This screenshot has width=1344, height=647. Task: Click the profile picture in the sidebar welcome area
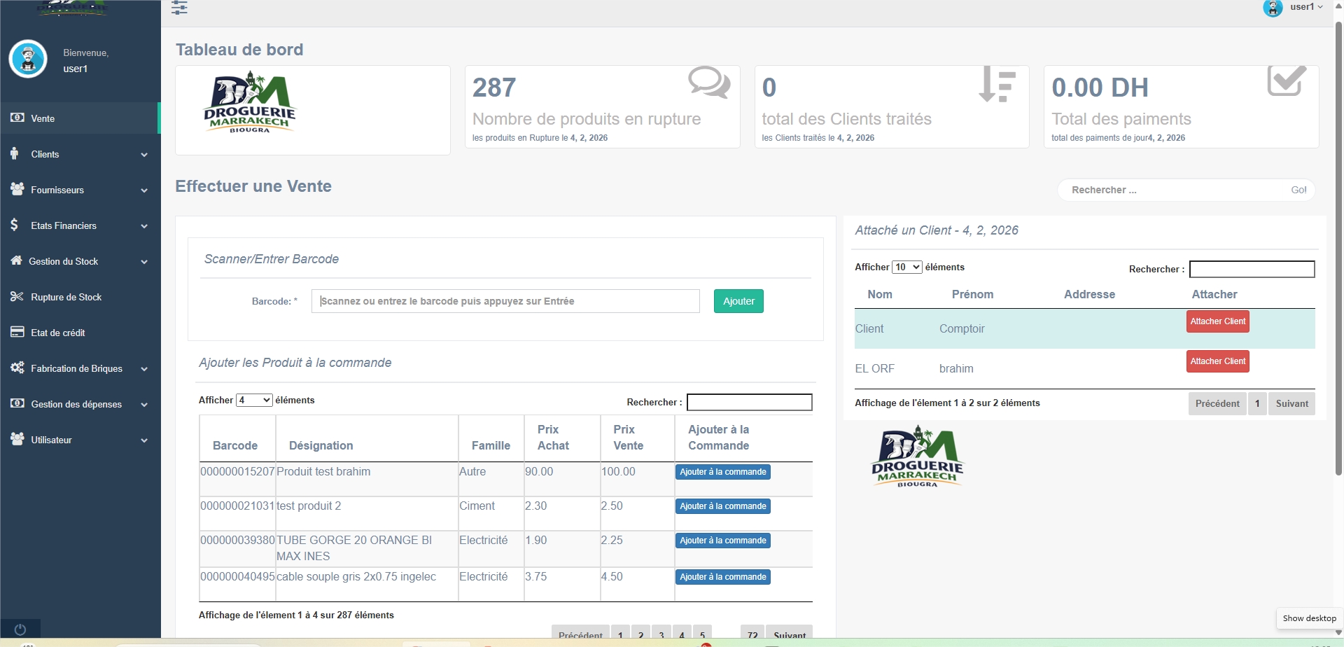28,59
